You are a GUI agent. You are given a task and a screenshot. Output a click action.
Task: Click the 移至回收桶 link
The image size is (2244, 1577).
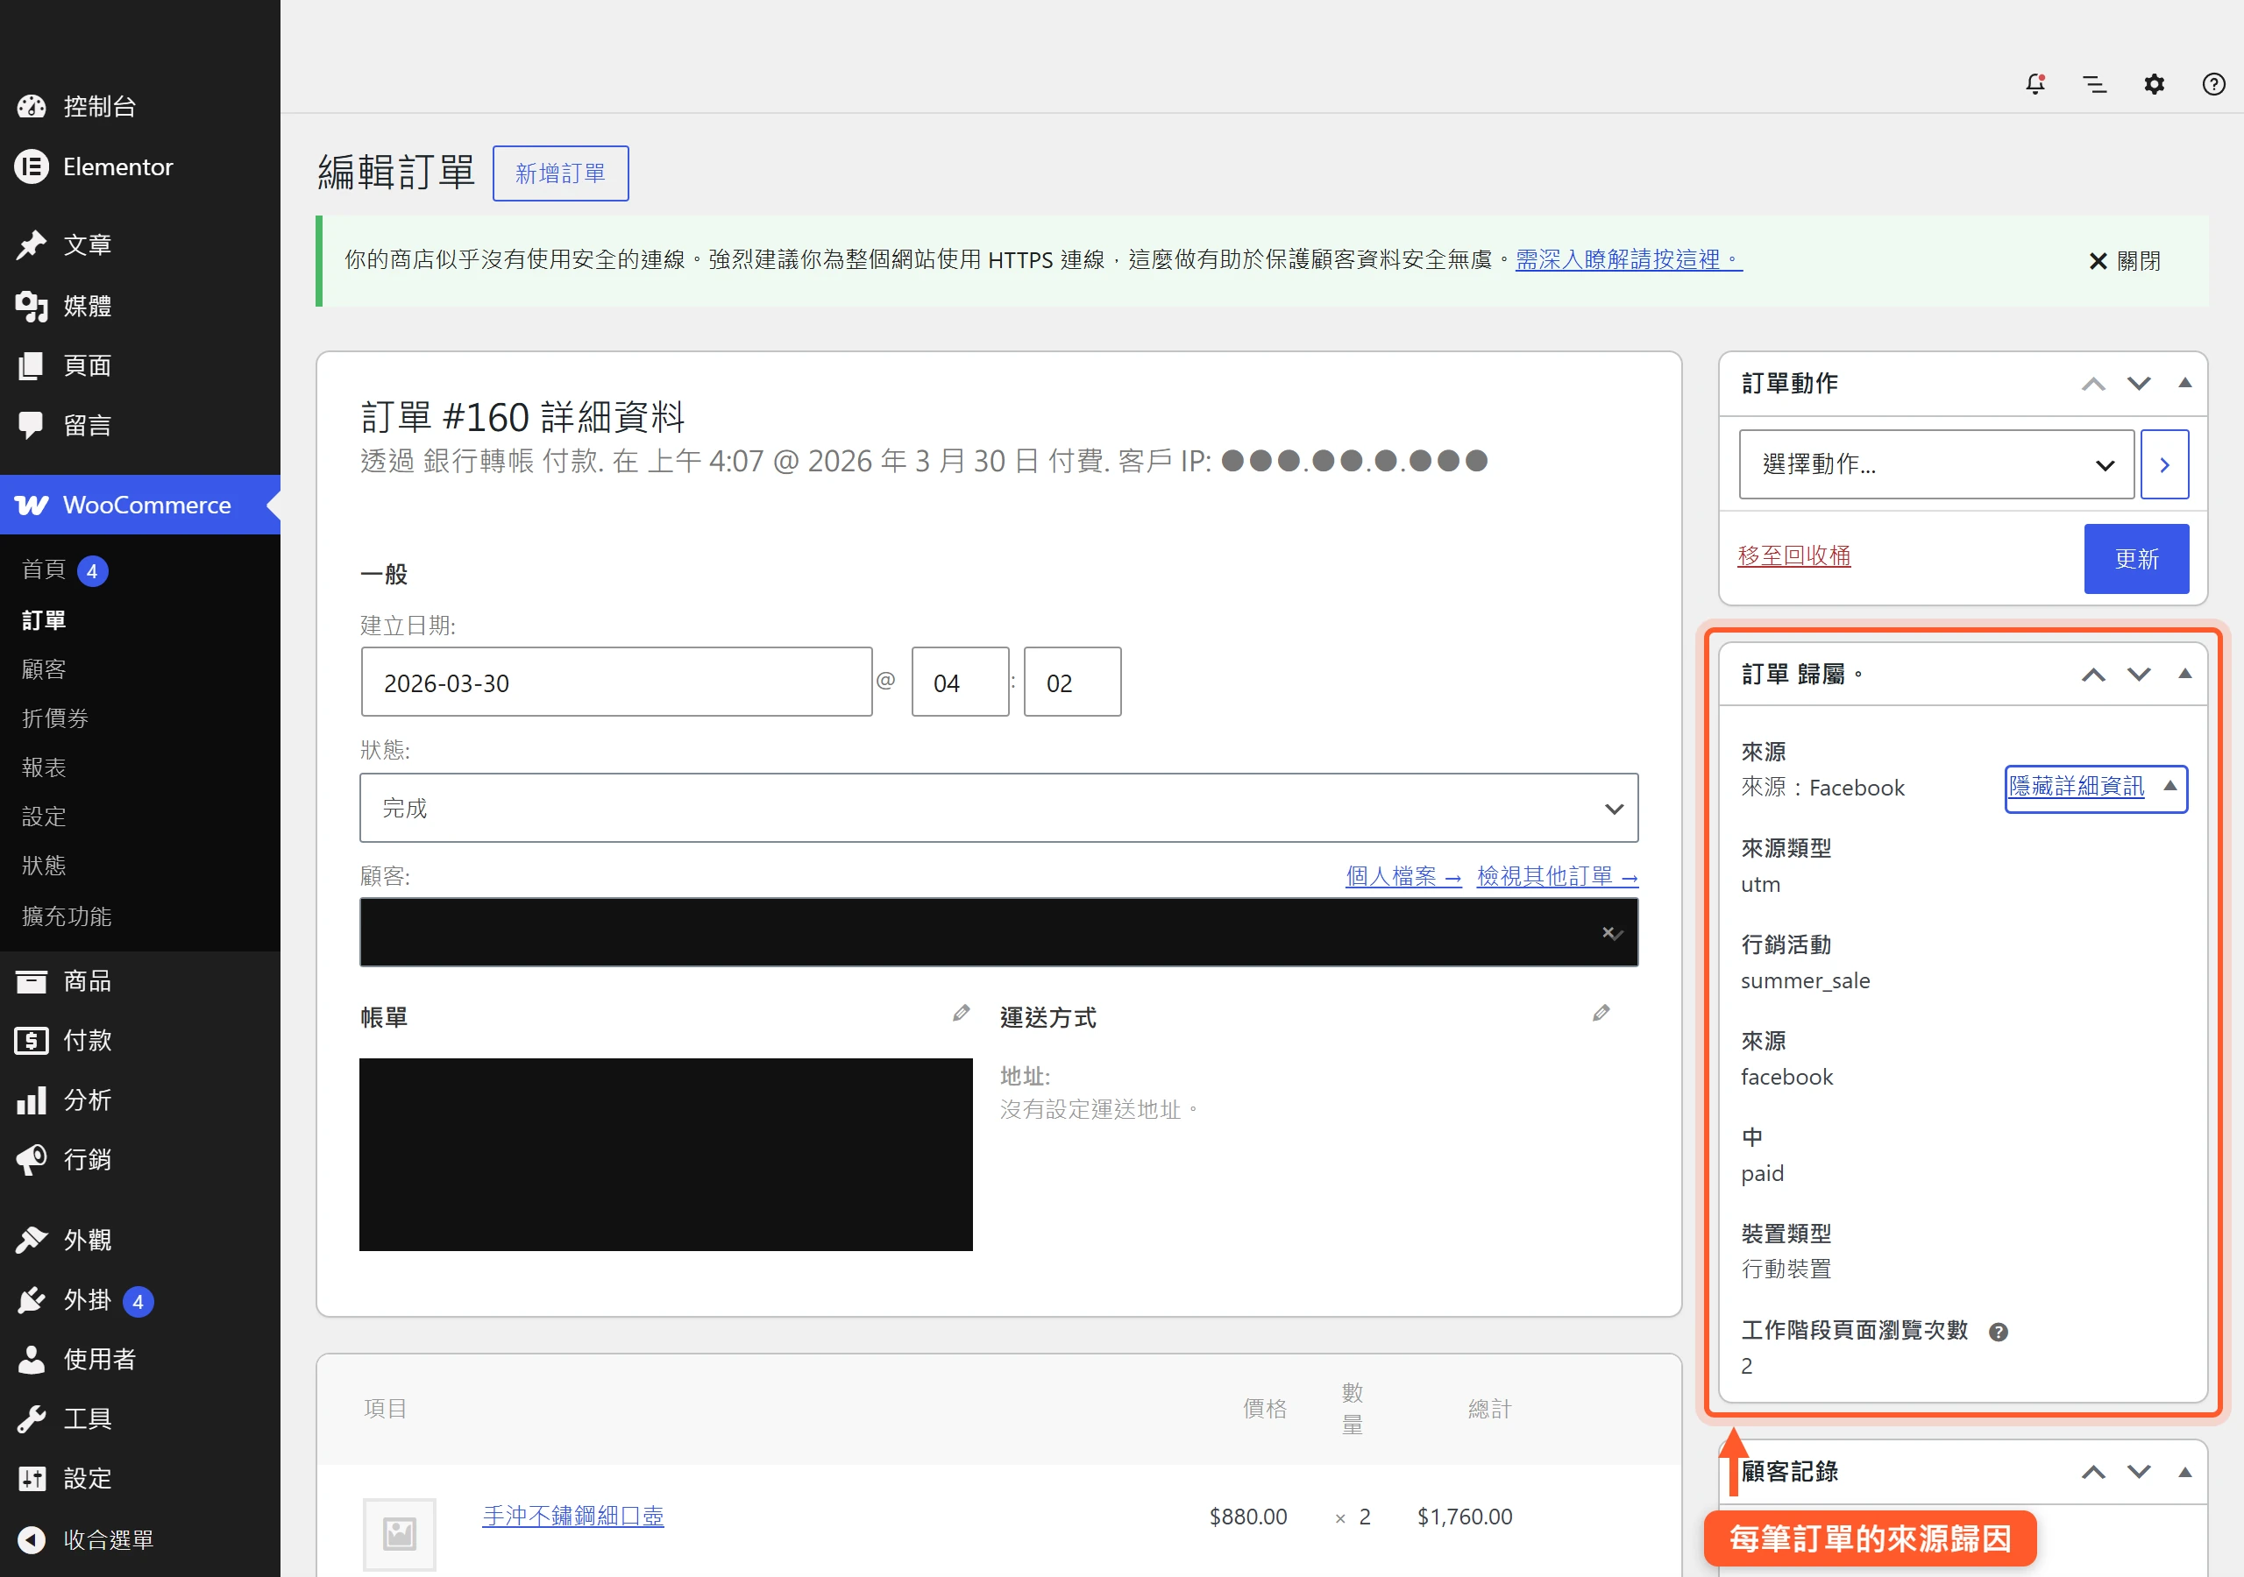click(1793, 555)
